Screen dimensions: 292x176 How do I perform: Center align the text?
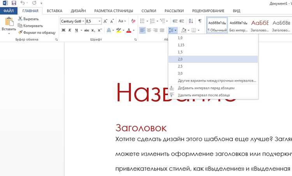[149, 30]
